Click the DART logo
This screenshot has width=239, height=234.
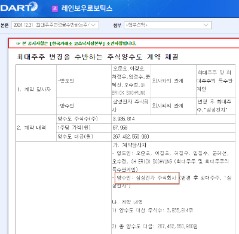(19, 7)
